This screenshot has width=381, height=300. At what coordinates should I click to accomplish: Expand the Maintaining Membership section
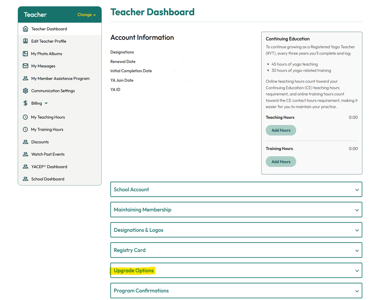236,210
